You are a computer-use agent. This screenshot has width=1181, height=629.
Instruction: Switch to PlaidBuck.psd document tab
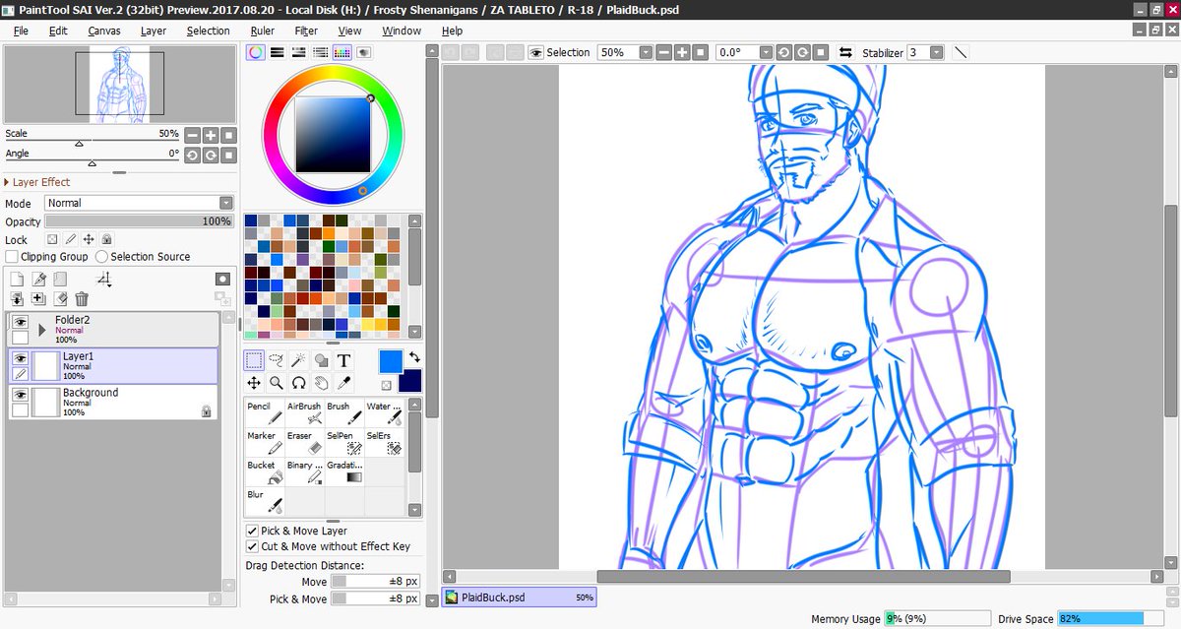pos(519,598)
